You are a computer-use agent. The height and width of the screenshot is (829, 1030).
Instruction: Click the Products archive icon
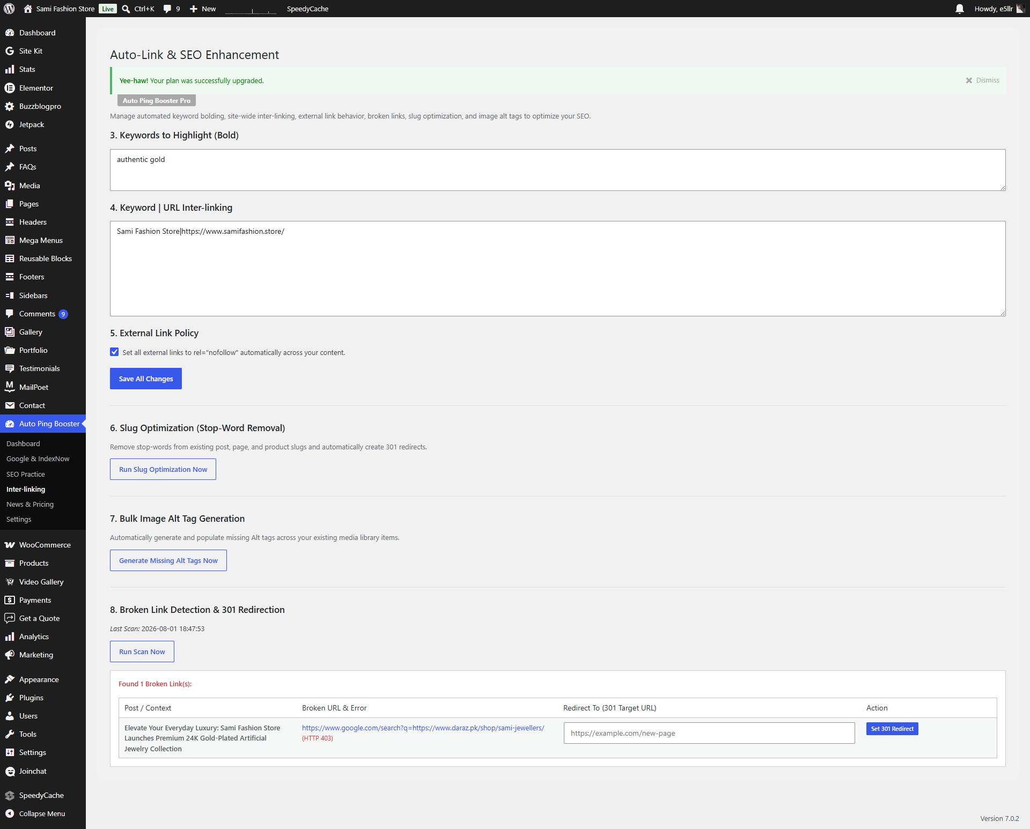point(10,563)
